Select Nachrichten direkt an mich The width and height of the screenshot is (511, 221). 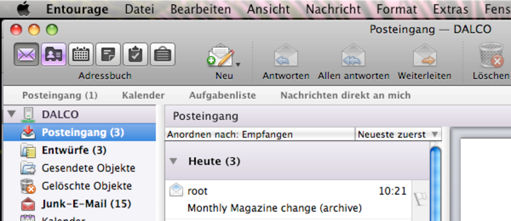coord(345,96)
